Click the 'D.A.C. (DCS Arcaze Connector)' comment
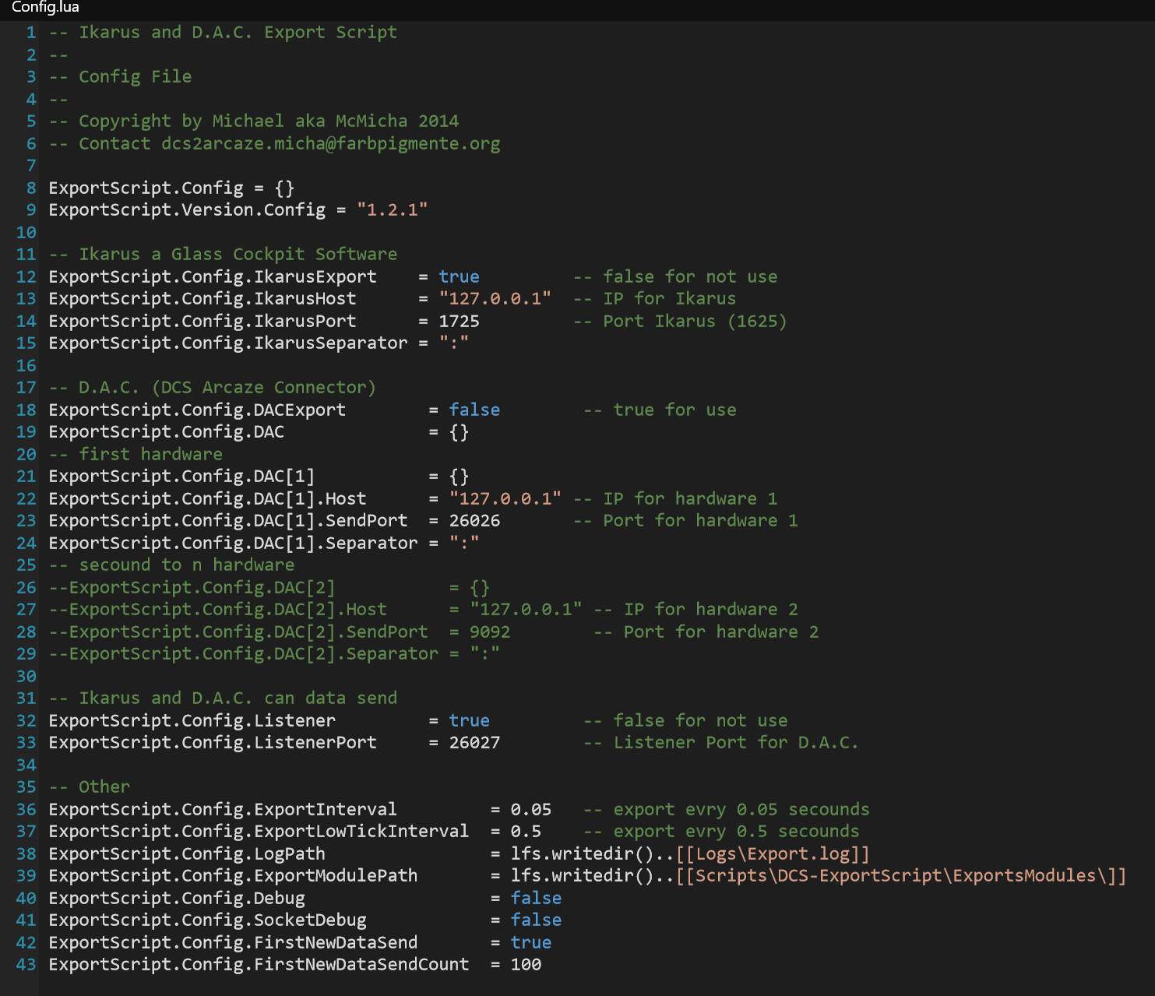 tap(227, 388)
